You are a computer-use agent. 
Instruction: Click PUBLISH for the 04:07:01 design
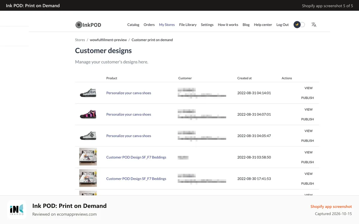click(308, 119)
